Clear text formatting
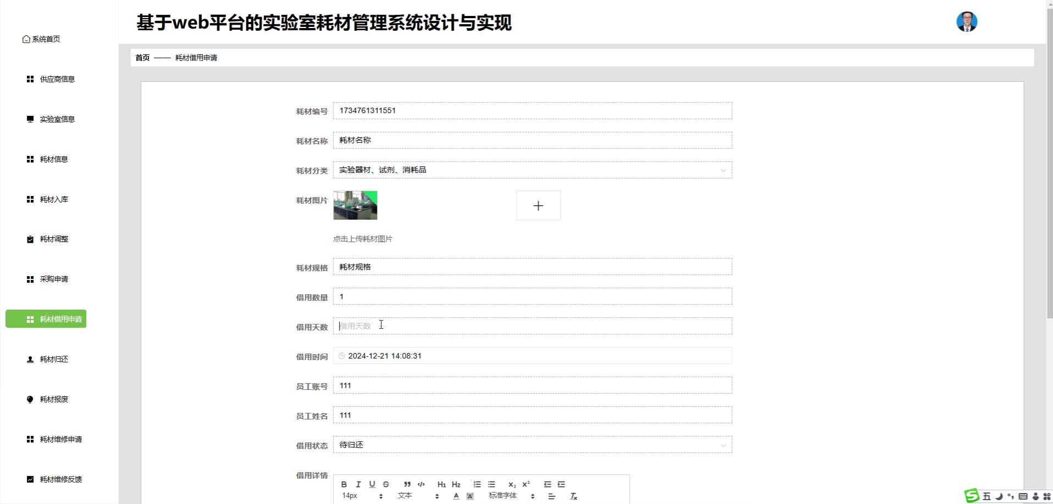 pyautogui.click(x=573, y=496)
